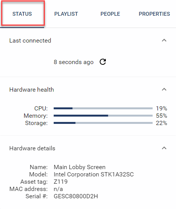Select the device name Main Lobby Screen
176x209 pixels.
tap(79, 167)
